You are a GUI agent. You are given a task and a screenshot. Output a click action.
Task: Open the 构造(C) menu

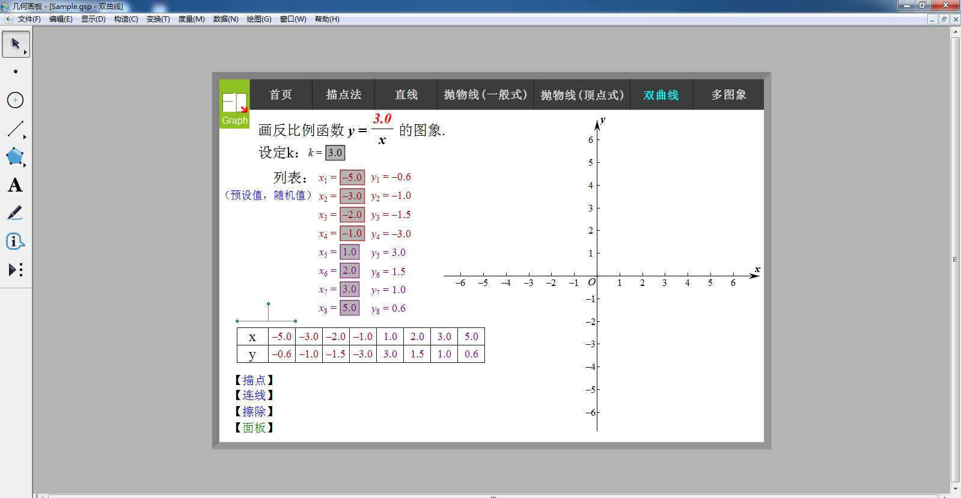pyautogui.click(x=126, y=19)
